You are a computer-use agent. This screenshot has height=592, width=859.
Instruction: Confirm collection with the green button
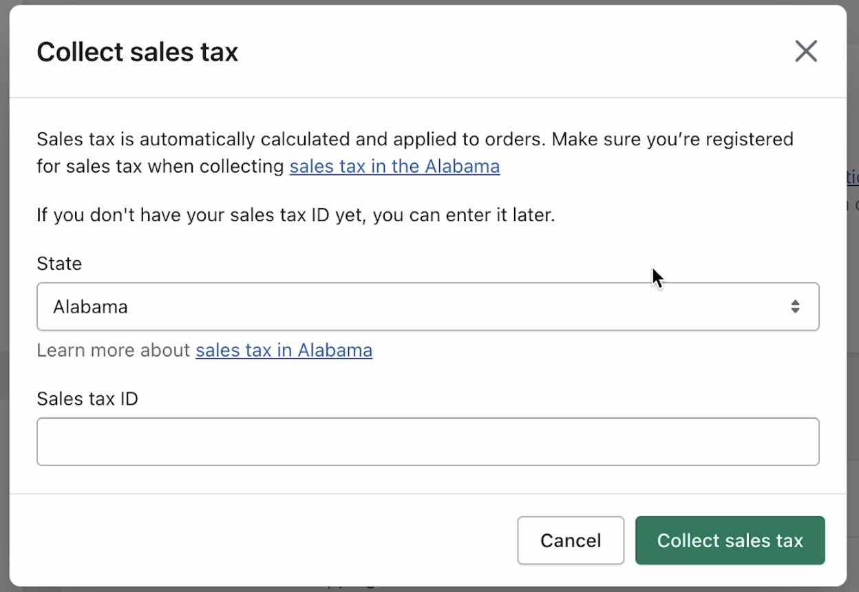tap(730, 540)
